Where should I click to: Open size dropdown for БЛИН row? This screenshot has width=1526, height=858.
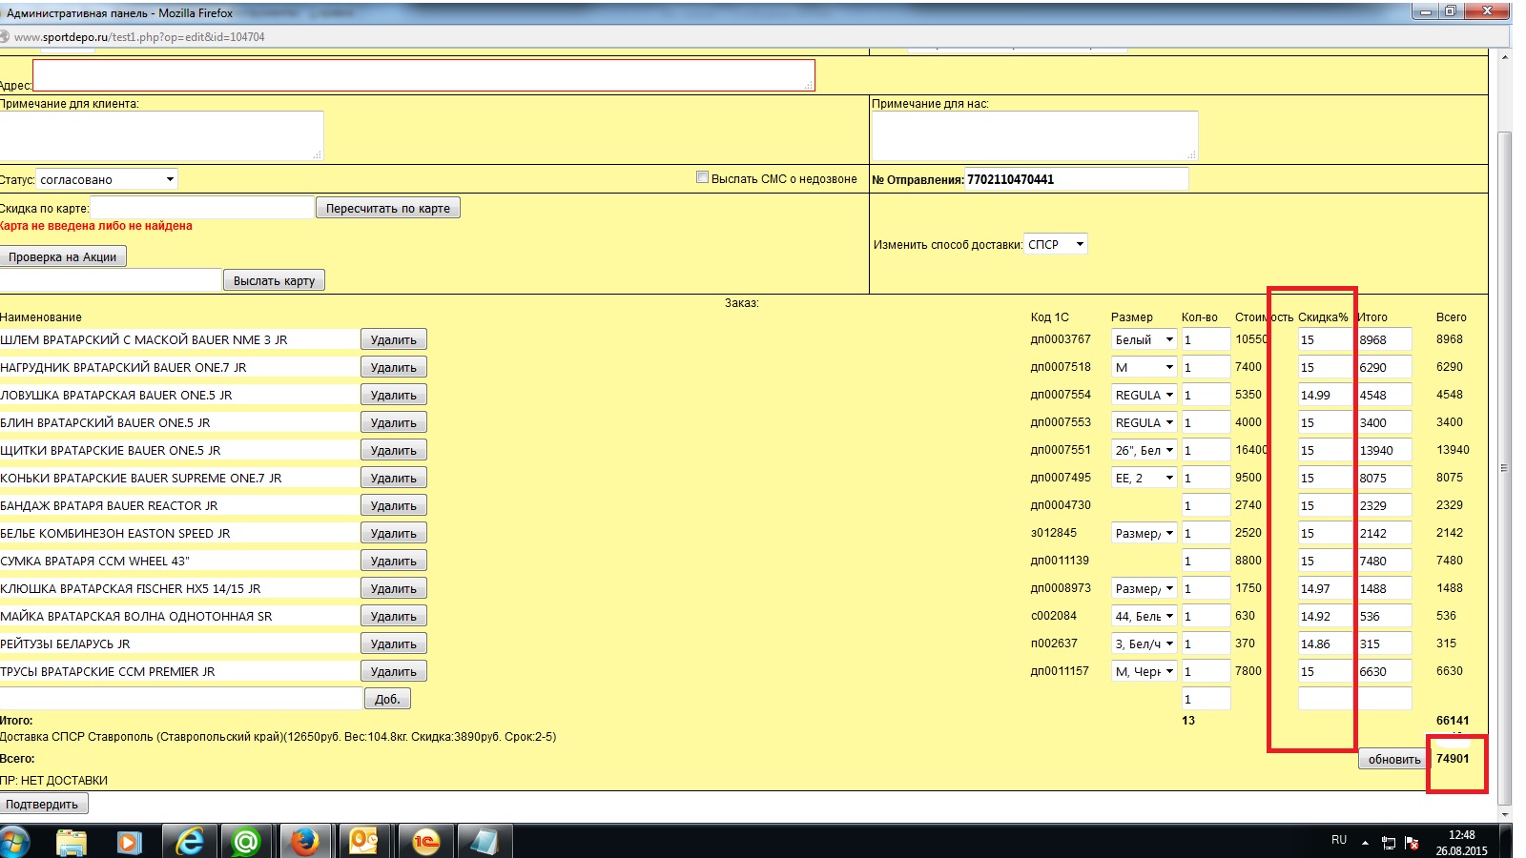[1144, 422]
